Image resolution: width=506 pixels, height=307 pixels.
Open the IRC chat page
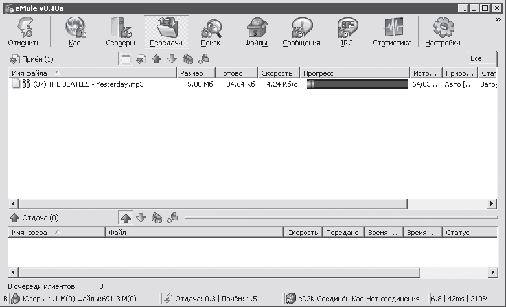click(x=347, y=32)
